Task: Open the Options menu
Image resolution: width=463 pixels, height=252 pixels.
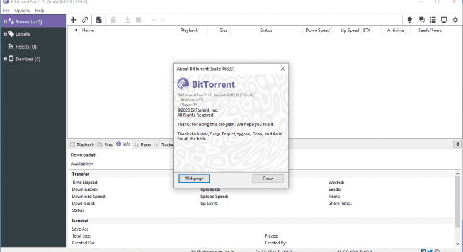Action: tap(22, 11)
